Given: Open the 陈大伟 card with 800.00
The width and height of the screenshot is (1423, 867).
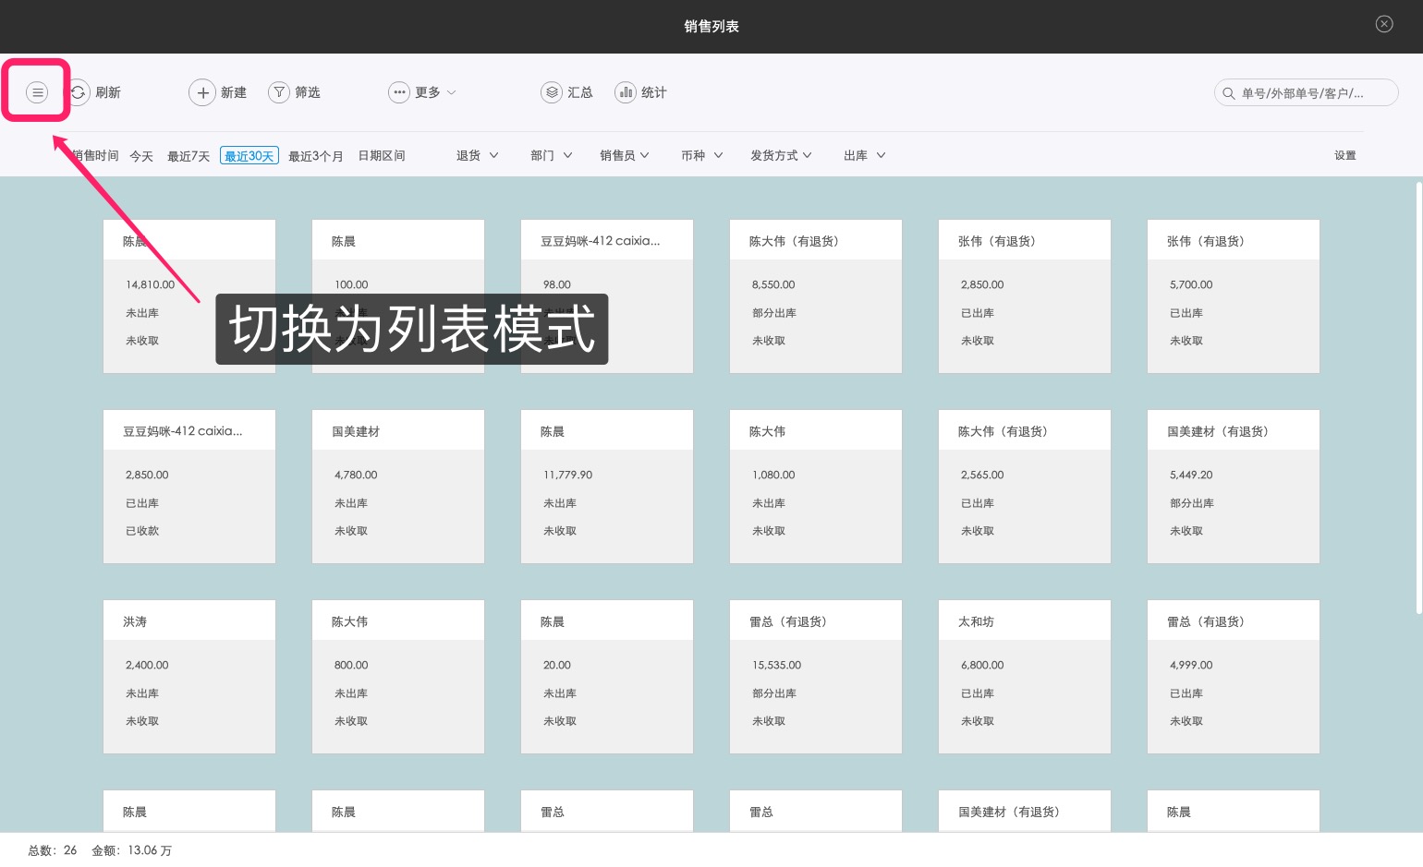Looking at the screenshot, I should 398,677.
